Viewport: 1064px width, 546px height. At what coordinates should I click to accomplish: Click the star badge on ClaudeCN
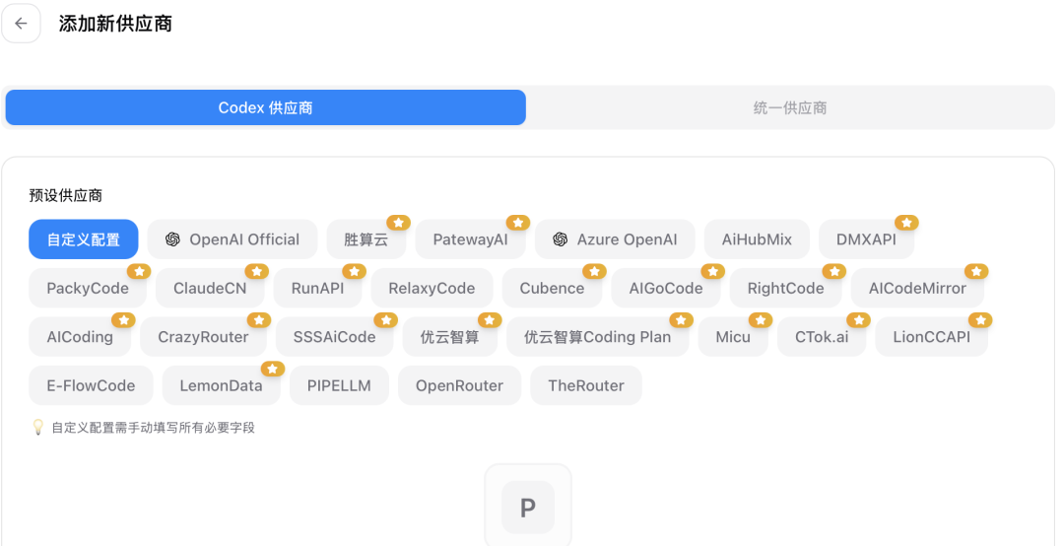pos(257,271)
